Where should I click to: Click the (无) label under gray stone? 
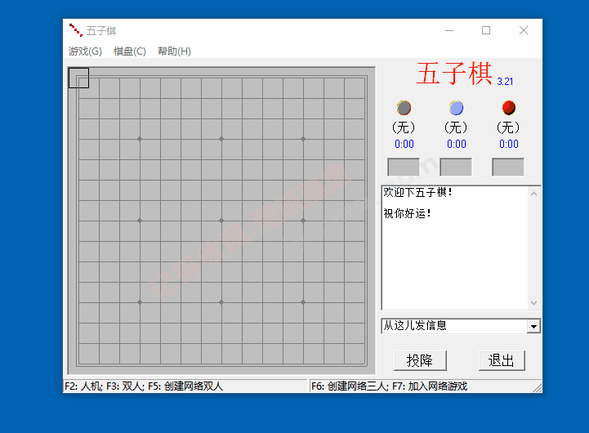pyautogui.click(x=404, y=127)
